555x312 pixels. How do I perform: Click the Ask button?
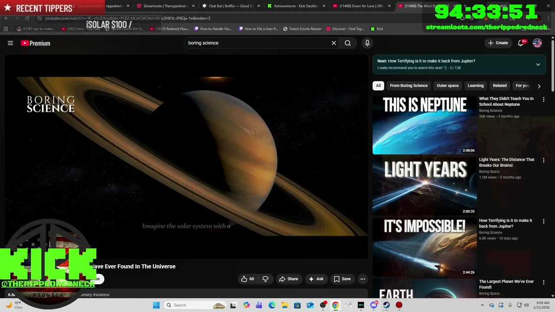[316, 279]
